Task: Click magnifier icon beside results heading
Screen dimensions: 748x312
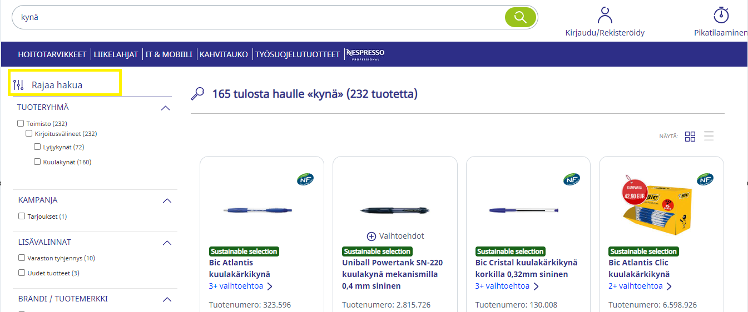Action: [x=197, y=94]
